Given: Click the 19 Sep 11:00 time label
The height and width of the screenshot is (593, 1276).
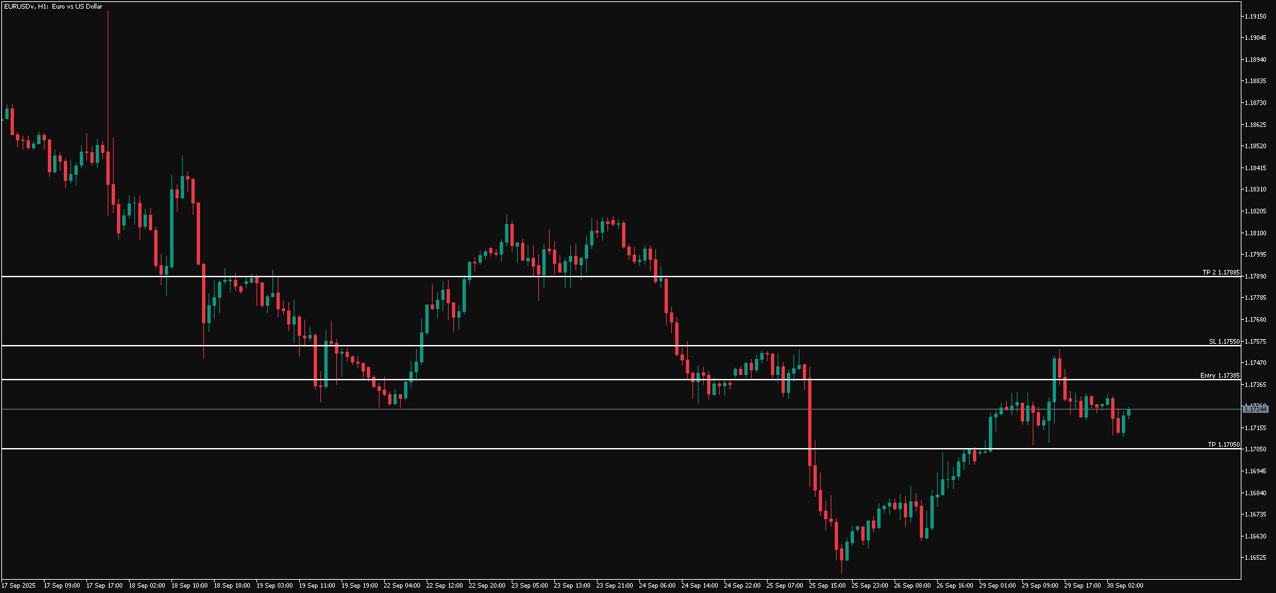Looking at the screenshot, I should 316,586.
